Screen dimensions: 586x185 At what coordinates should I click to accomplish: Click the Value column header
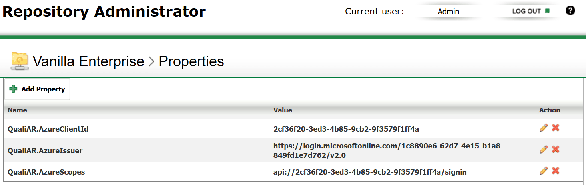[x=283, y=110]
